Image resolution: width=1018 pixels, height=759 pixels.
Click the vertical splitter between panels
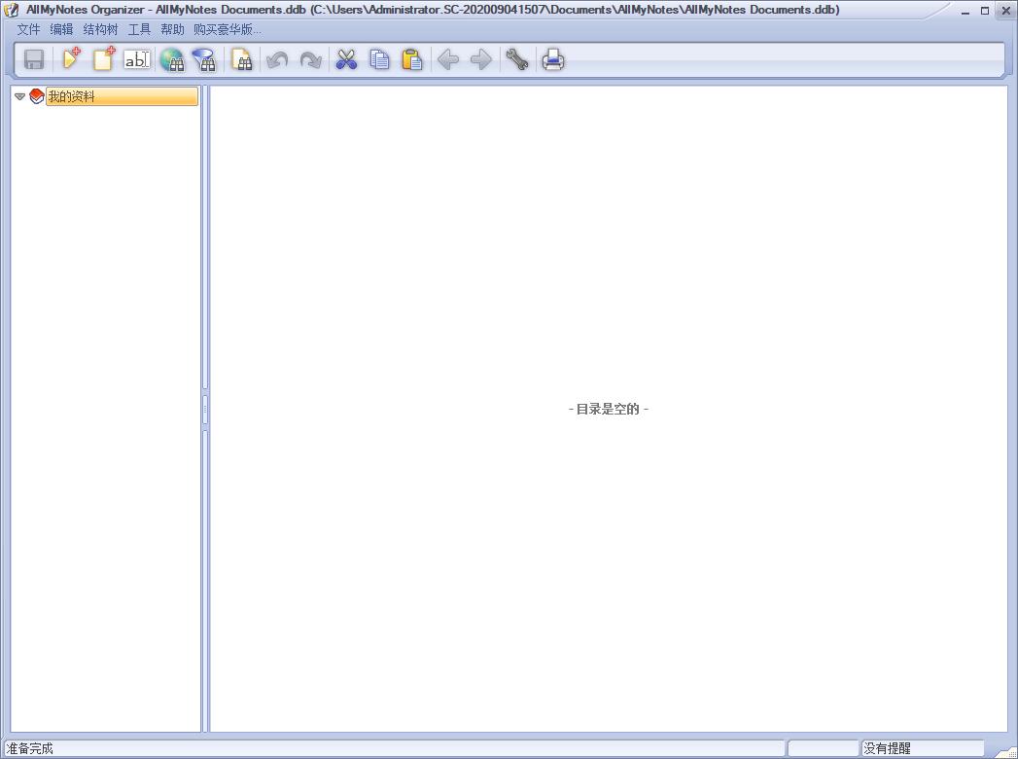(x=204, y=409)
